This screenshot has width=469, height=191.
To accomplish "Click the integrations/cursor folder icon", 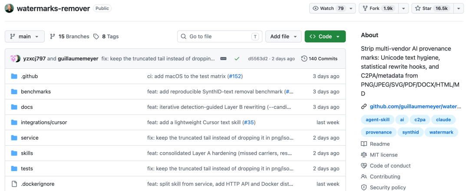I will tap(14, 122).
